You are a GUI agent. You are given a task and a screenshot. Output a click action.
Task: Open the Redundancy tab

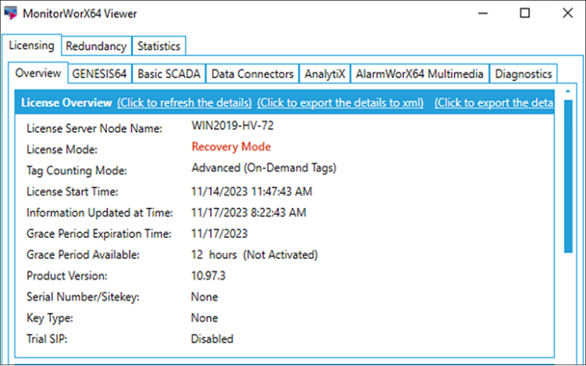96,46
